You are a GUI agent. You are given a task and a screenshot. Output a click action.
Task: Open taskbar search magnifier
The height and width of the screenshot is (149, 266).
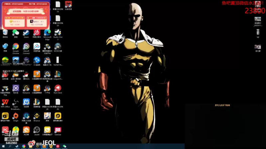[10, 146]
